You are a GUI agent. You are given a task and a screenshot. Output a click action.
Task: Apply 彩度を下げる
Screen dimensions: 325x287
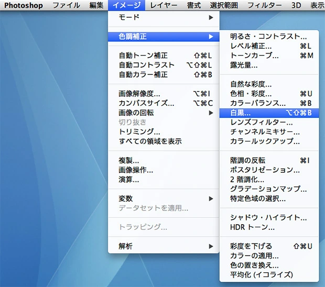[x=269, y=246]
